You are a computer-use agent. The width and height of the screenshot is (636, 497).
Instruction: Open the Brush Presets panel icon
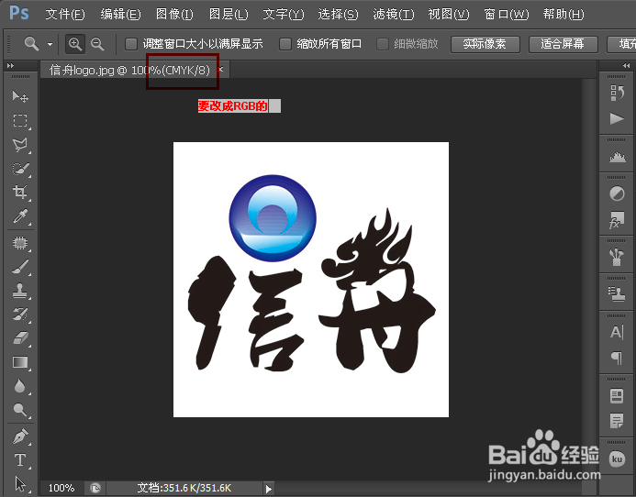(x=617, y=258)
